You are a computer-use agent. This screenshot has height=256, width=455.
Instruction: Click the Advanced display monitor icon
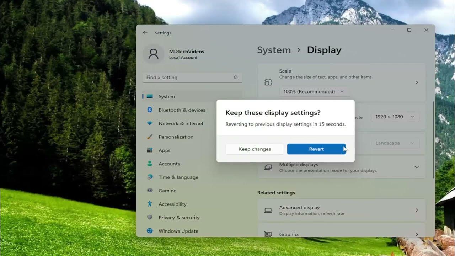click(268, 210)
